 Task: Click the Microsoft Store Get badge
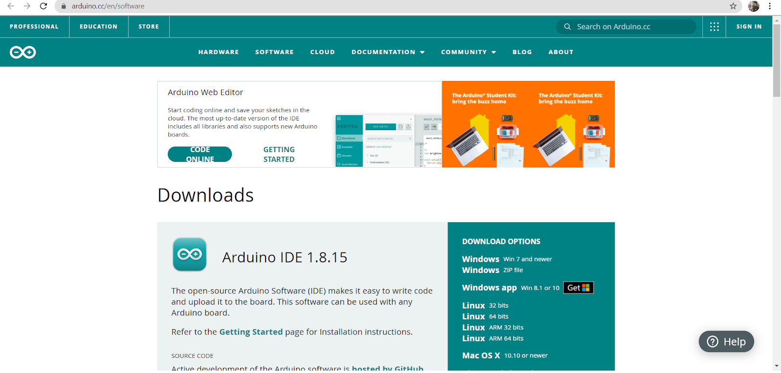point(578,288)
